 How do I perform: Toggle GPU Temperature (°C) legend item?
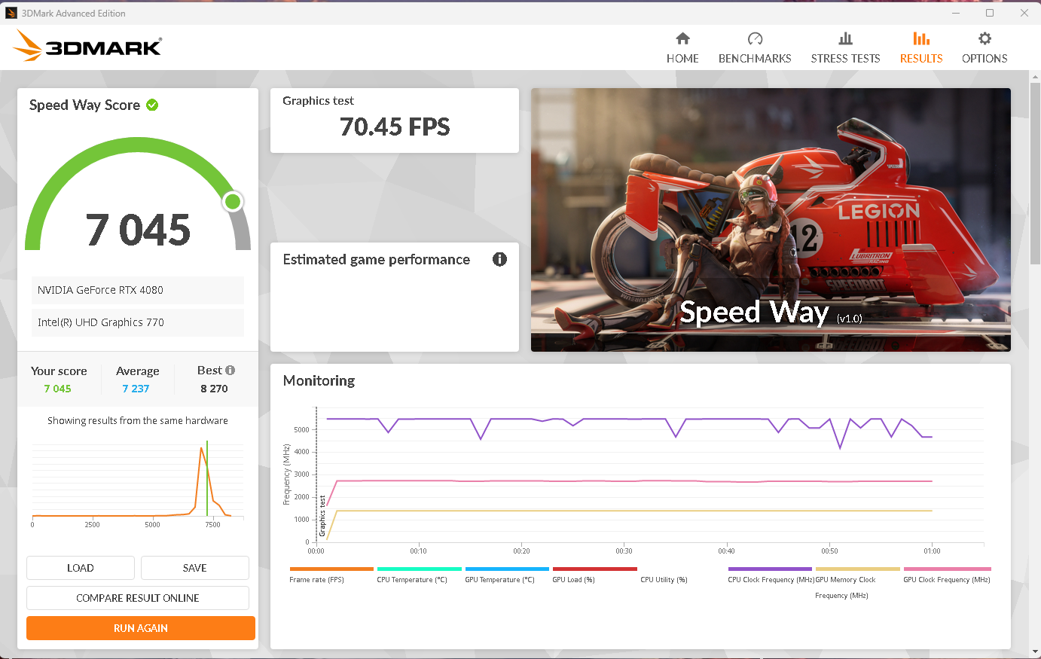pos(507,575)
